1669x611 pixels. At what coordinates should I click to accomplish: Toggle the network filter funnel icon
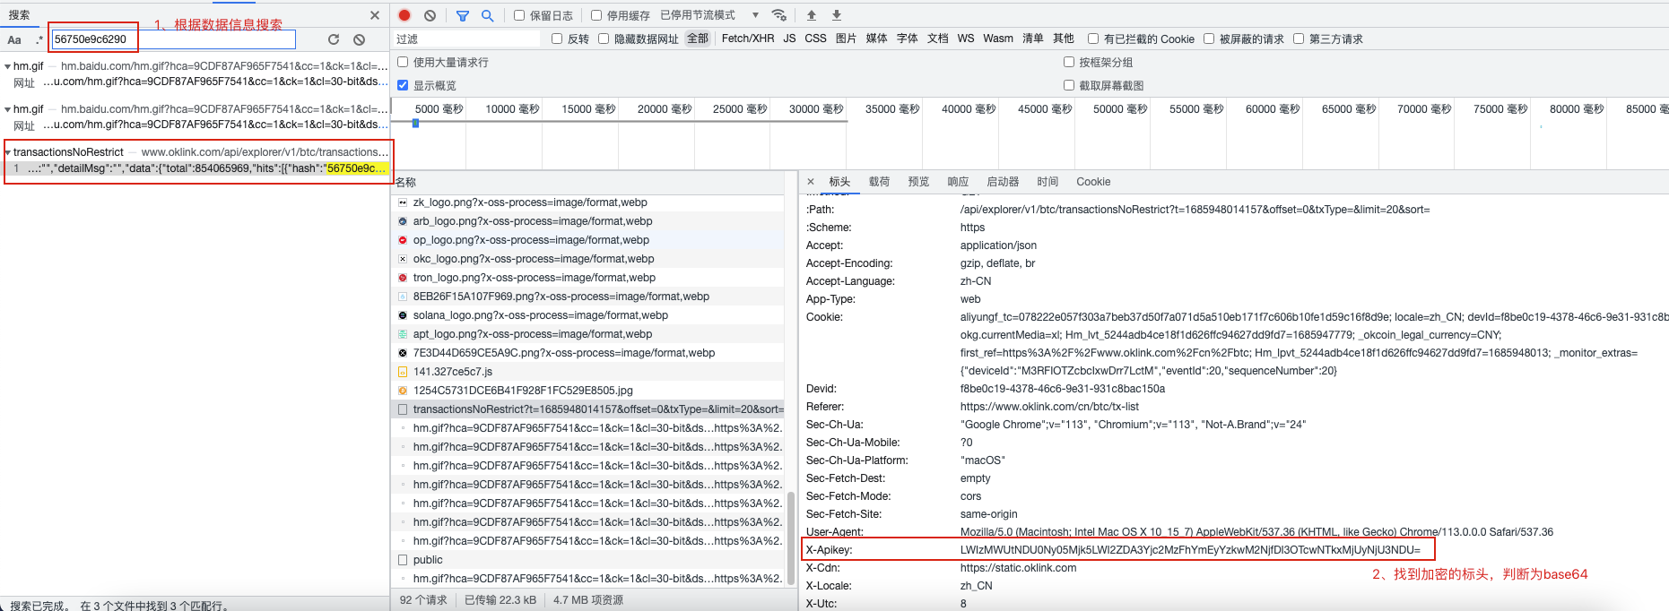[x=463, y=15]
